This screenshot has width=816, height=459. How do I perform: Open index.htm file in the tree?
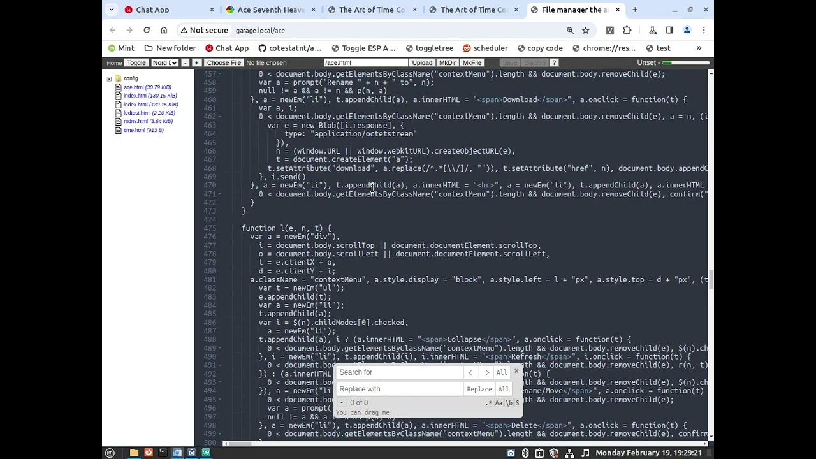pos(150,96)
